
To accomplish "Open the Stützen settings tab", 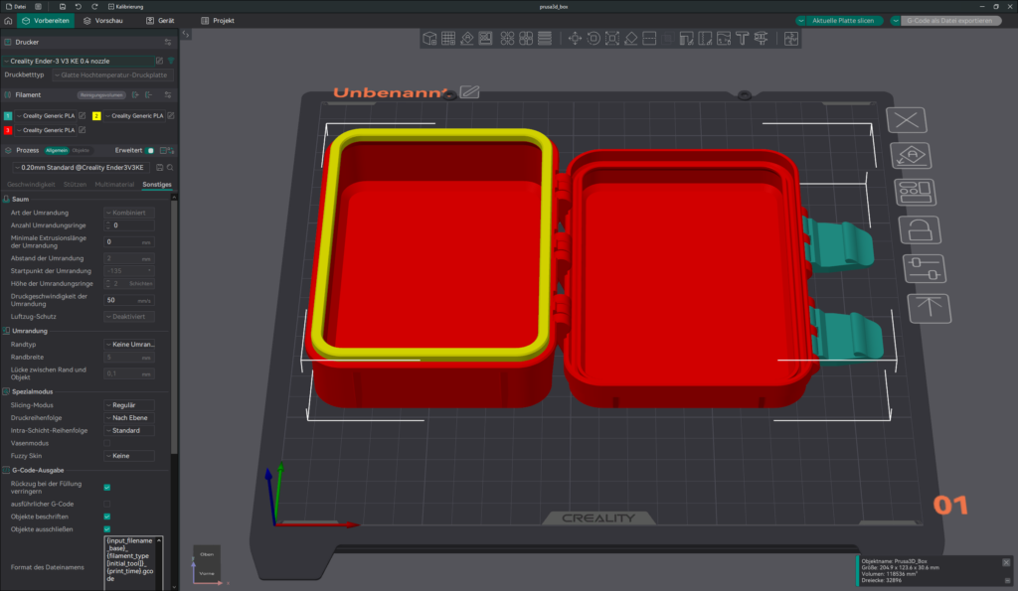I will pyautogui.click(x=76, y=185).
